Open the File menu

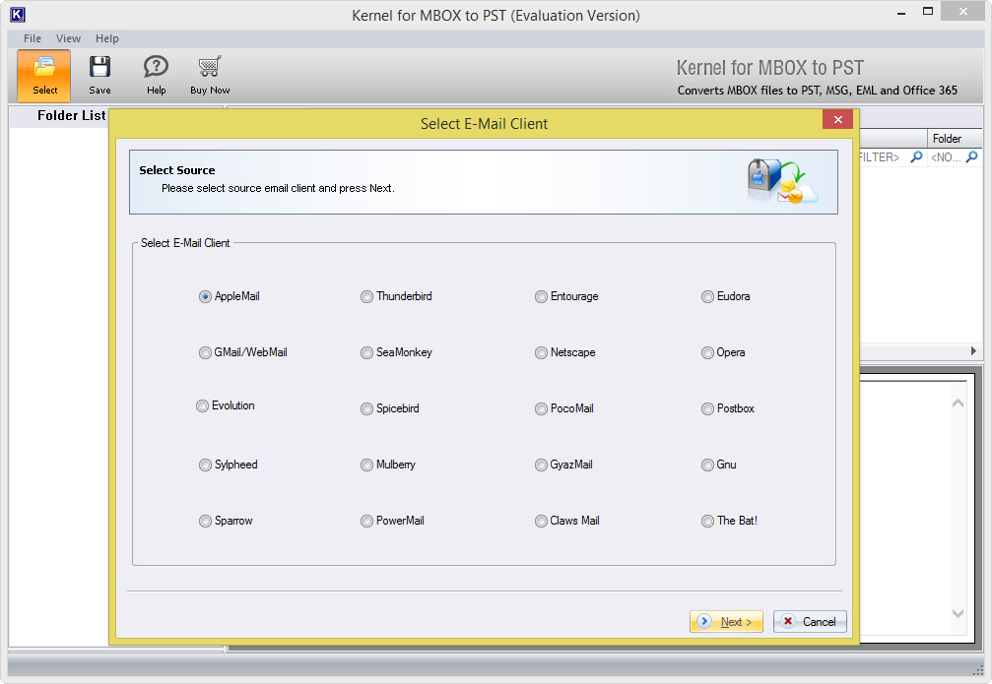pyautogui.click(x=33, y=38)
